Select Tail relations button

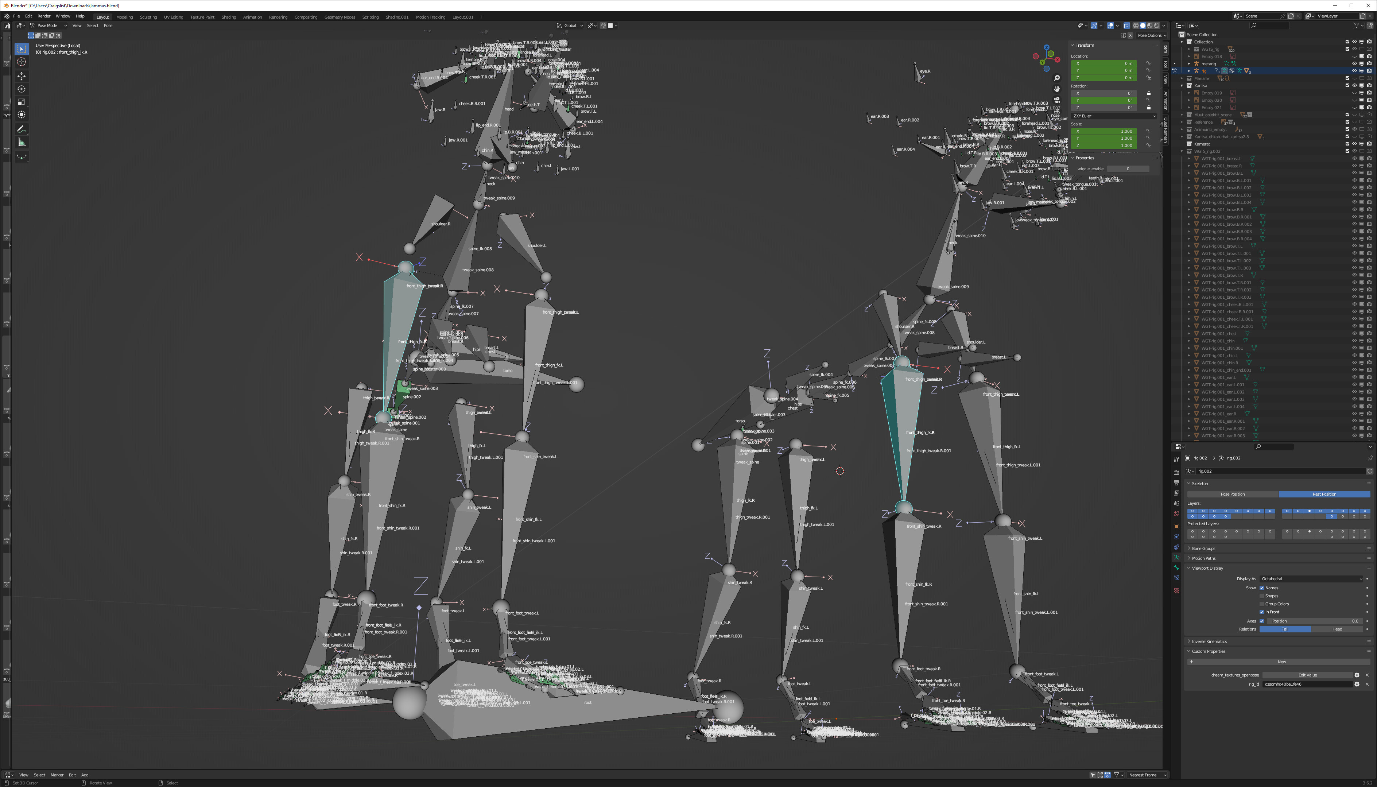click(x=1285, y=629)
